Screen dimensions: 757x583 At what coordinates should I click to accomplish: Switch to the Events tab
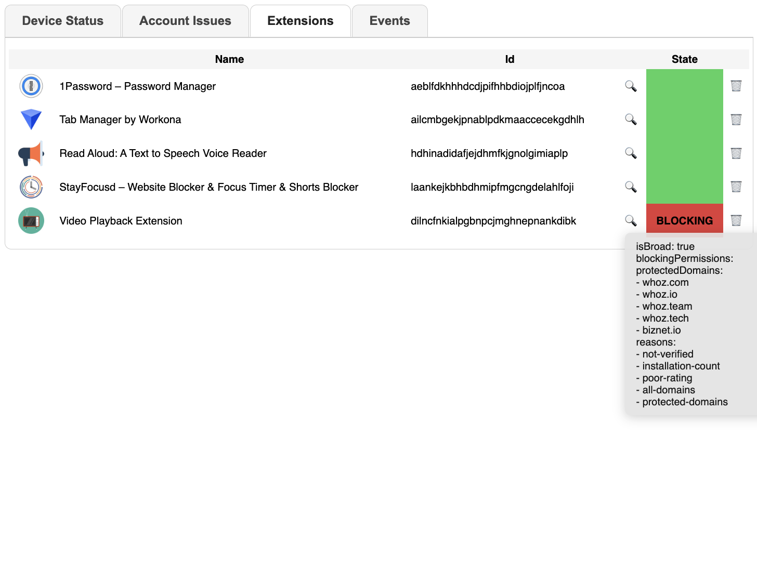[389, 21]
